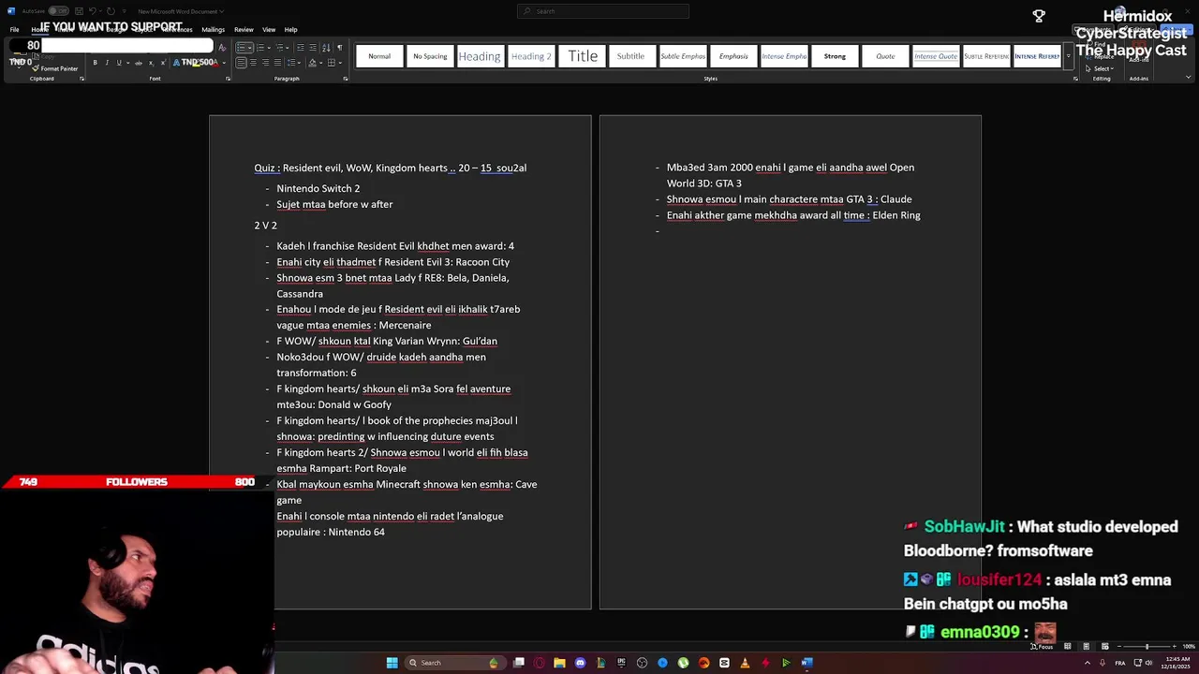Image resolution: width=1199 pixels, height=674 pixels.
Task: Open Epic Games Launcher from the taskbar
Action: point(621,663)
